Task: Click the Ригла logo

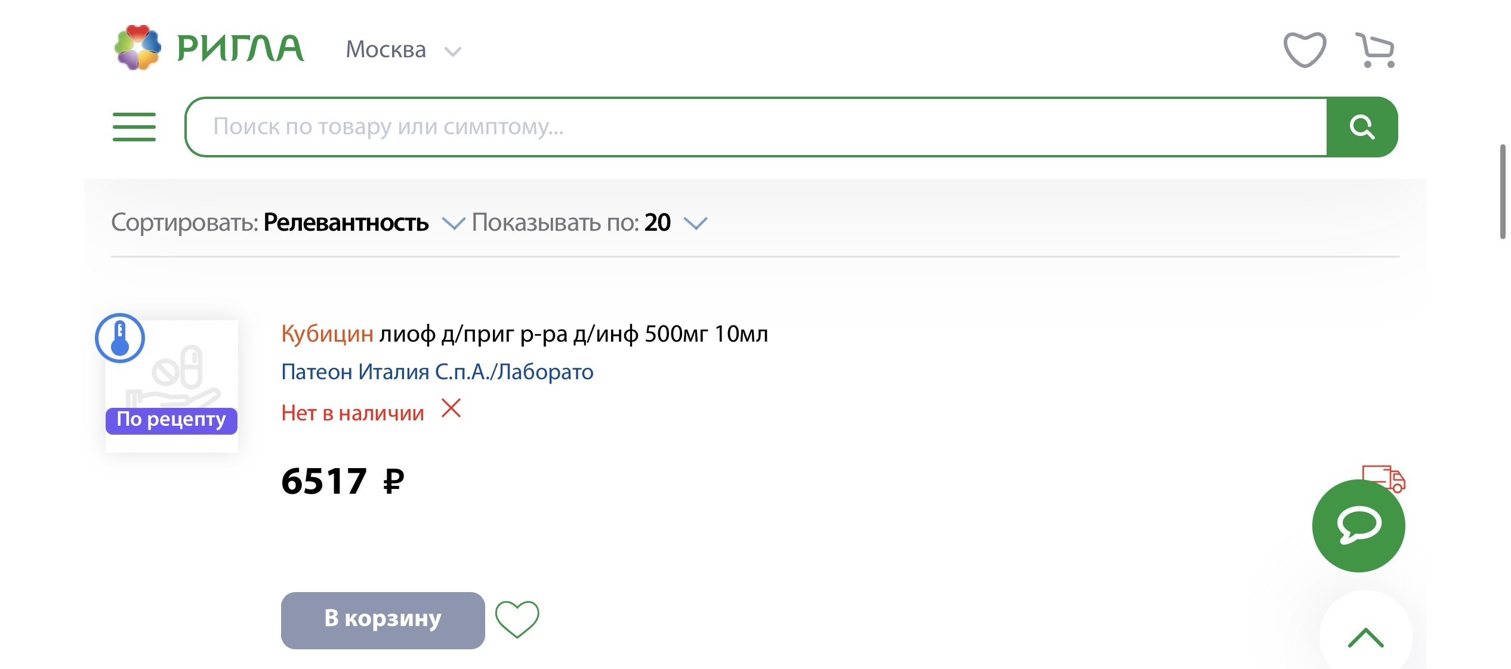Action: pyautogui.click(x=209, y=48)
